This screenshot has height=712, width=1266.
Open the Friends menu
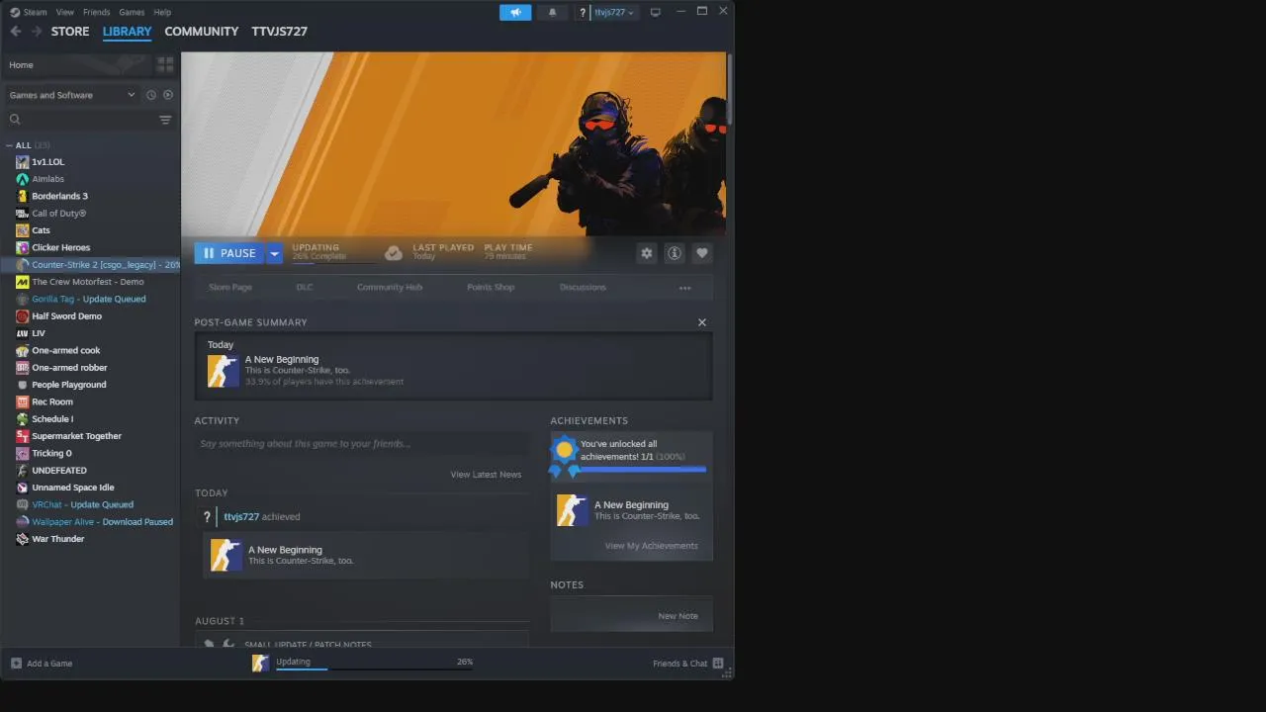(97, 12)
